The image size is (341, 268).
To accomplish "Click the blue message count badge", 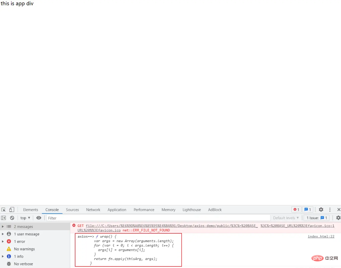I will (x=307, y=210).
